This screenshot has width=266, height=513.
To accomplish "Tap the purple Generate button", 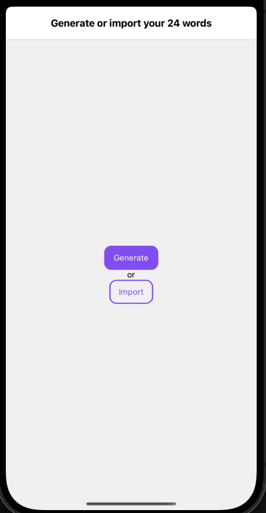I will (x=131, y=258).
